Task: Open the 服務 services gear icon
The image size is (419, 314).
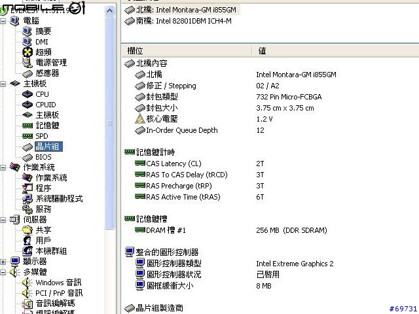Action: coord(27,209)
